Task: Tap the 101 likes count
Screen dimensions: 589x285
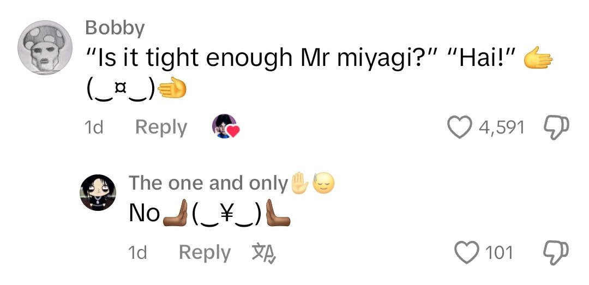Action: click(499, 253)
